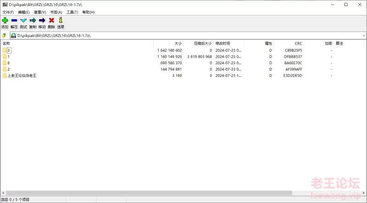367x203 pixels.
Task: Open the 查看(V) menu
Action: pyautogui.click(x=40, y=12)
